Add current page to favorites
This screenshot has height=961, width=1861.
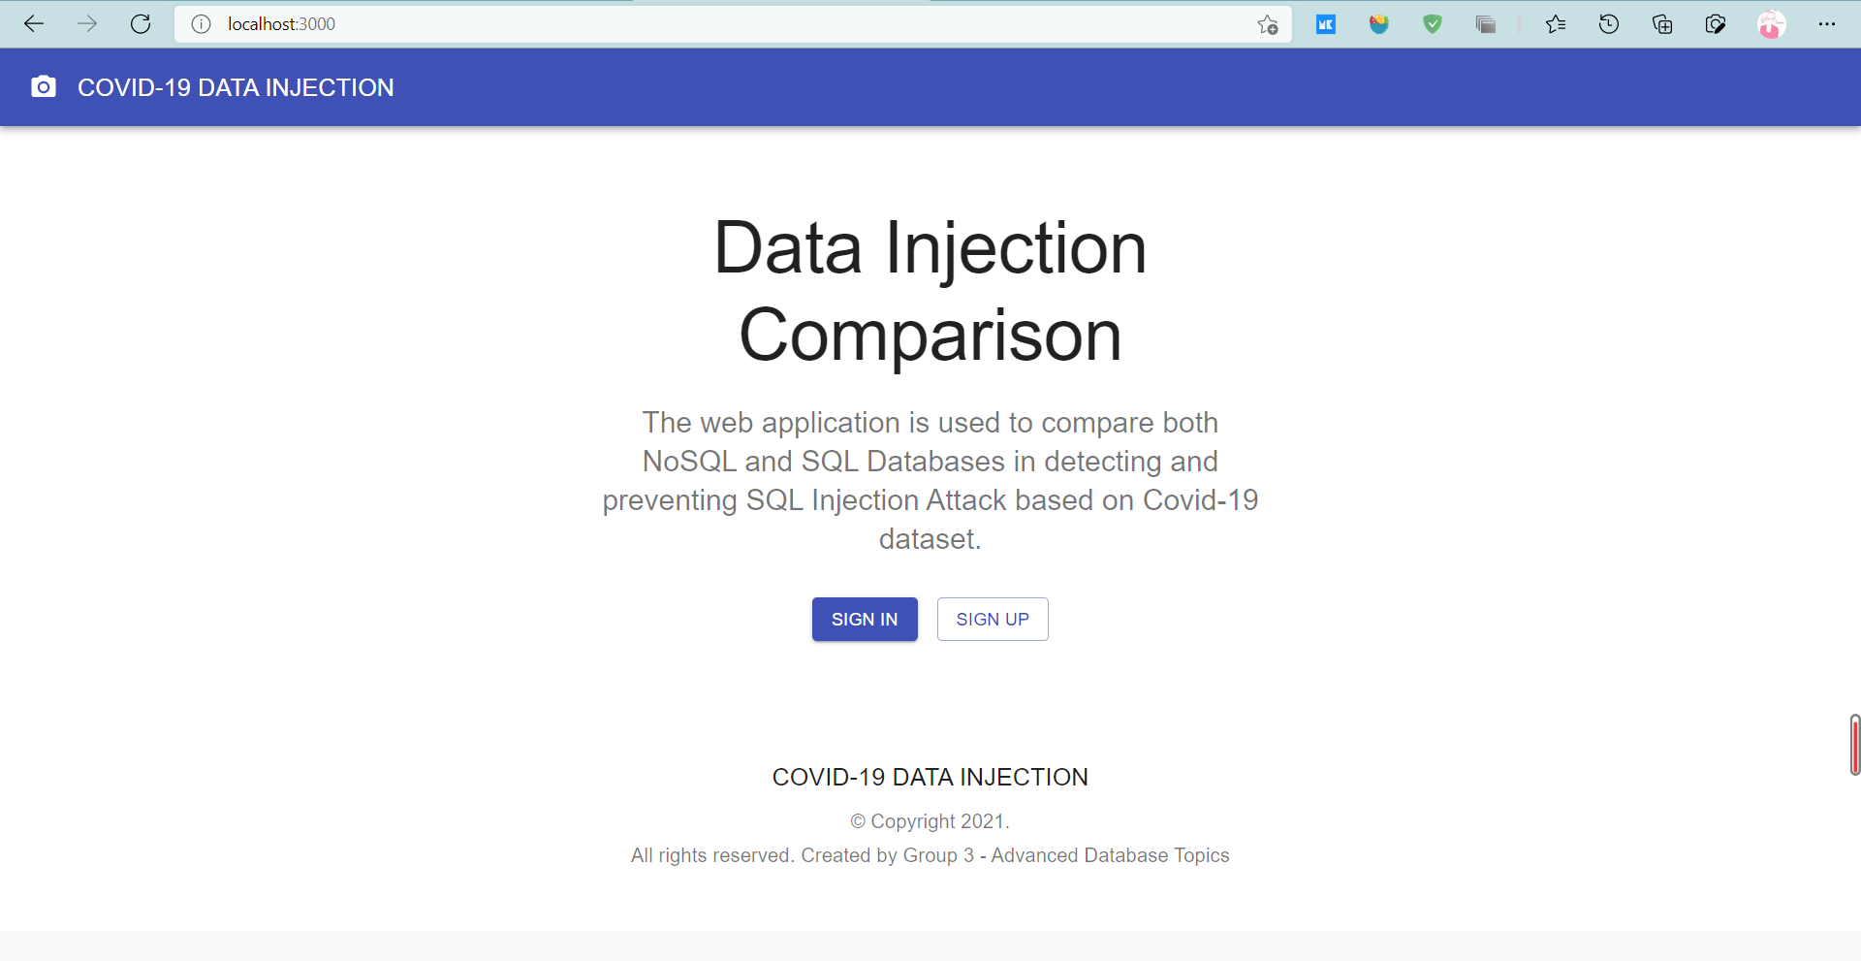(x=1266, y=23)
